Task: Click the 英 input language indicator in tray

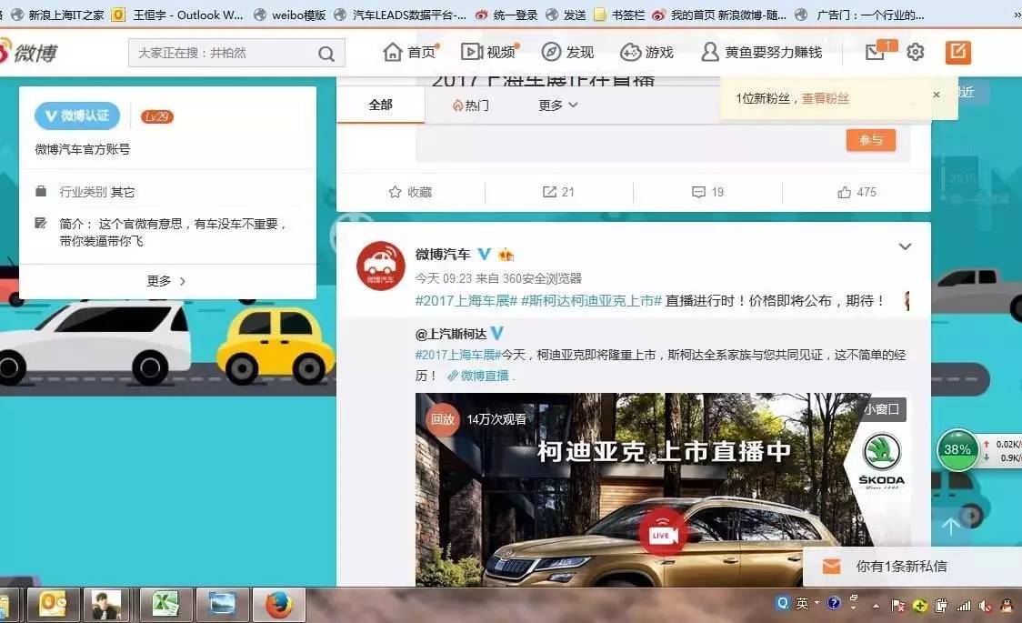Action: click(x=802, y=604)
